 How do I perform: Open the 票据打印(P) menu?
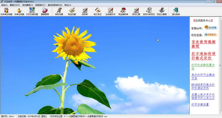15,5
